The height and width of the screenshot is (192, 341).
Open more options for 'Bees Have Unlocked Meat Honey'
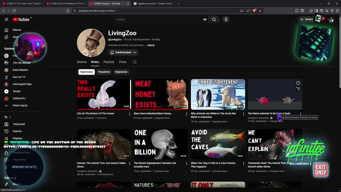point(186,114)
